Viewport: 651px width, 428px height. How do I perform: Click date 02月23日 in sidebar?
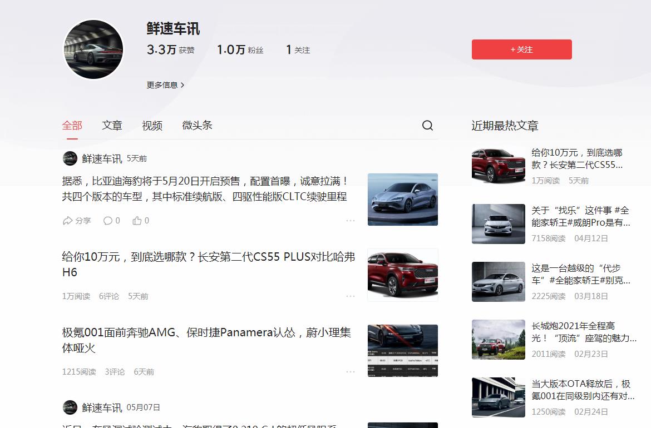(591, 354)
